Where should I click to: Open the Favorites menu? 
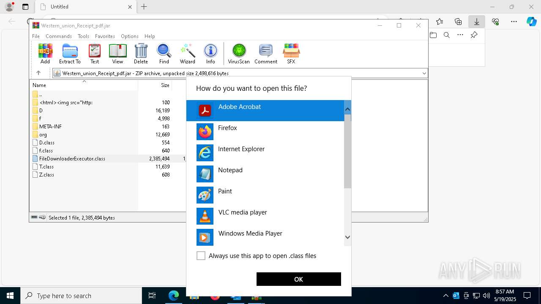[105, 36]
